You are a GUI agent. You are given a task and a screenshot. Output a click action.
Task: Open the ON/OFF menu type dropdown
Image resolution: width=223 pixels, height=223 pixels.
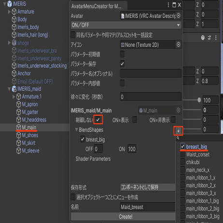[126, 25]
